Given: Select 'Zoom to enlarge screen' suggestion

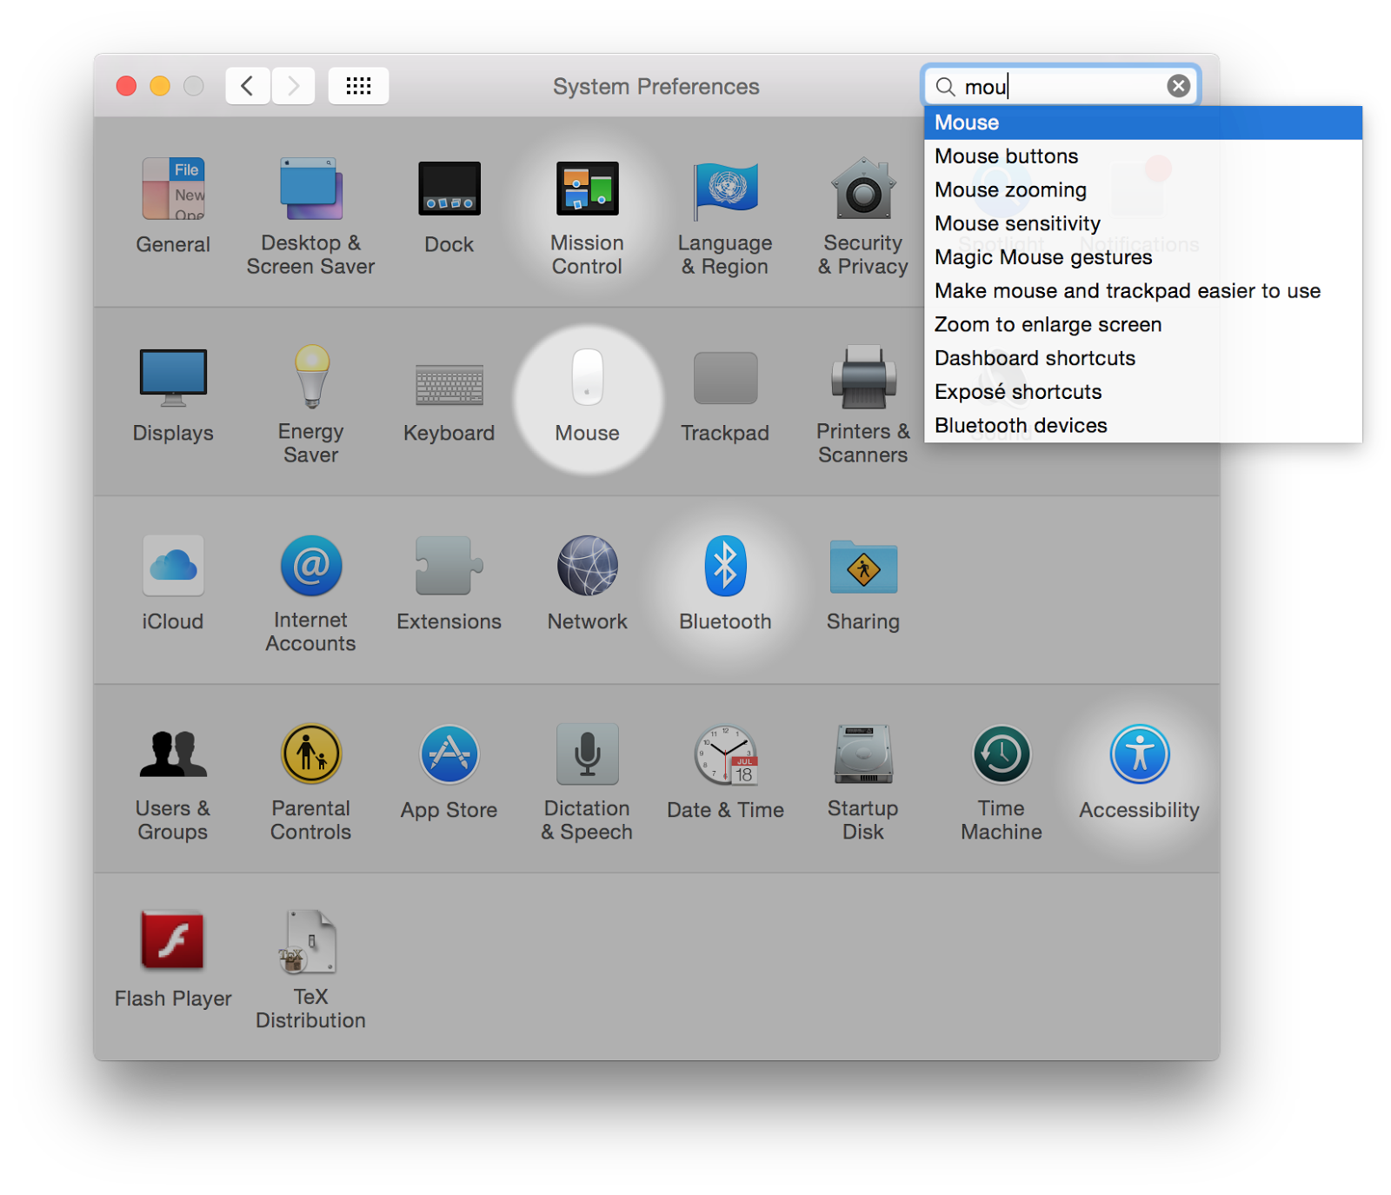Looking at the screenshot, I should tap(1143, 325).
